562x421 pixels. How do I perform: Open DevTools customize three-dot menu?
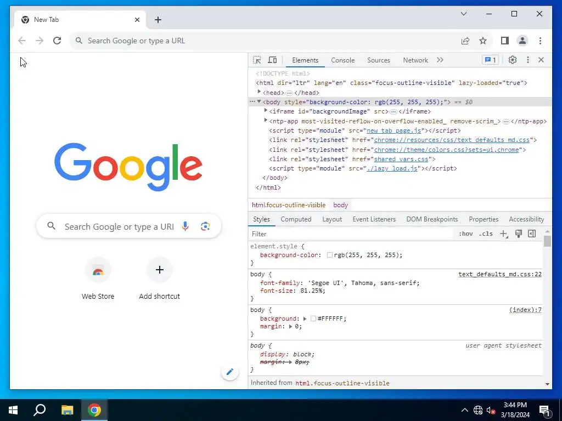[527, 60]
